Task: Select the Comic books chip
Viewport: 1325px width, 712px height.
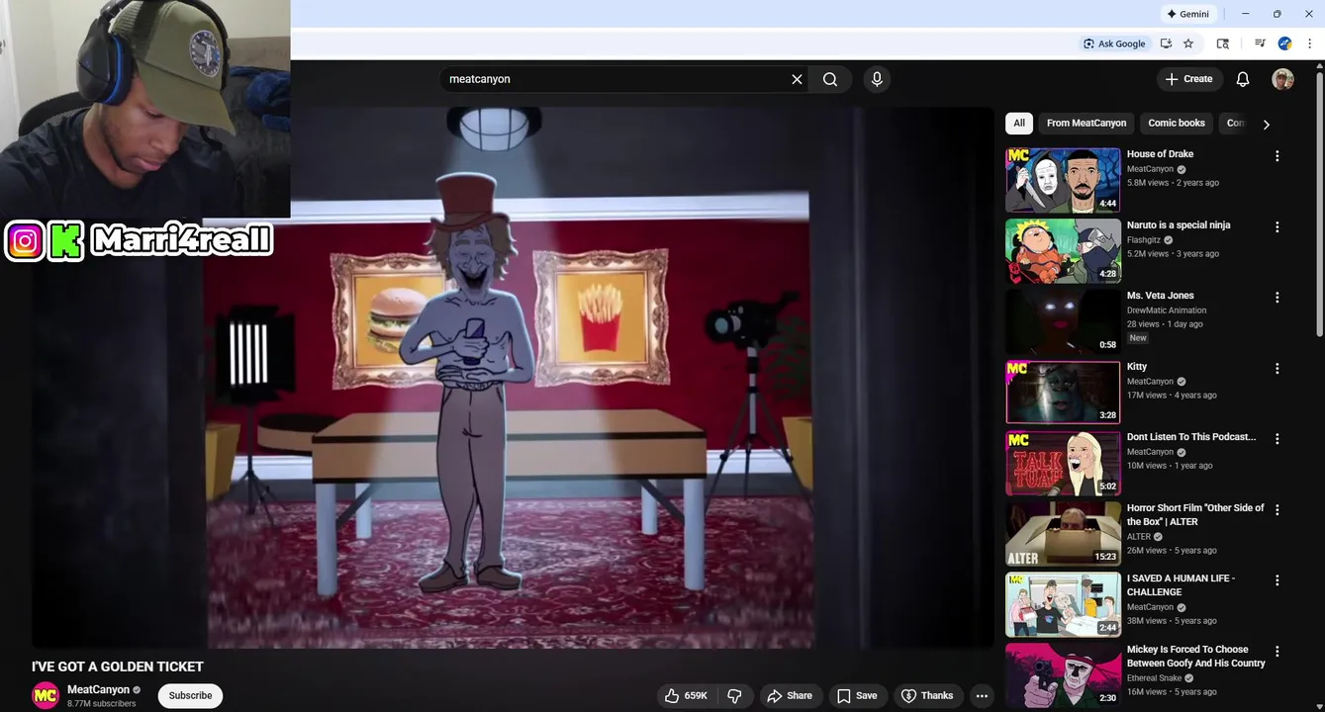Action: 1177,123
